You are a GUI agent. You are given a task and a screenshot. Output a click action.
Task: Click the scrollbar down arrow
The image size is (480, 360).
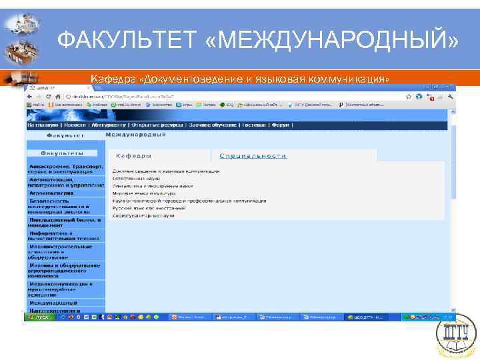pyautogui.click(x=453, y=310)
